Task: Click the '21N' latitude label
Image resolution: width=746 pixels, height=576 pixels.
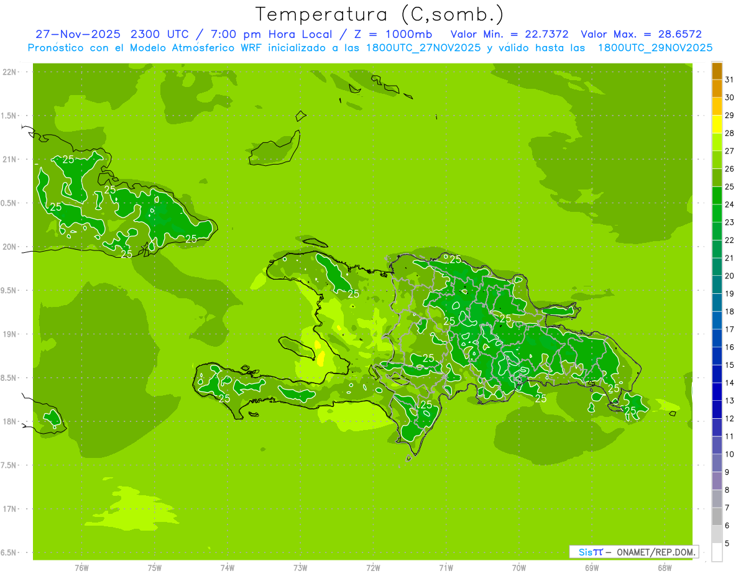Action: pyautogui.click(x=9, y=159)
